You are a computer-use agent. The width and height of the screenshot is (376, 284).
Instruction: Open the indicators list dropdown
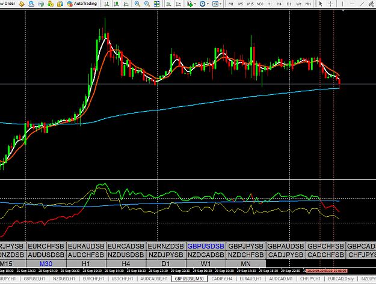coord(191,4)
